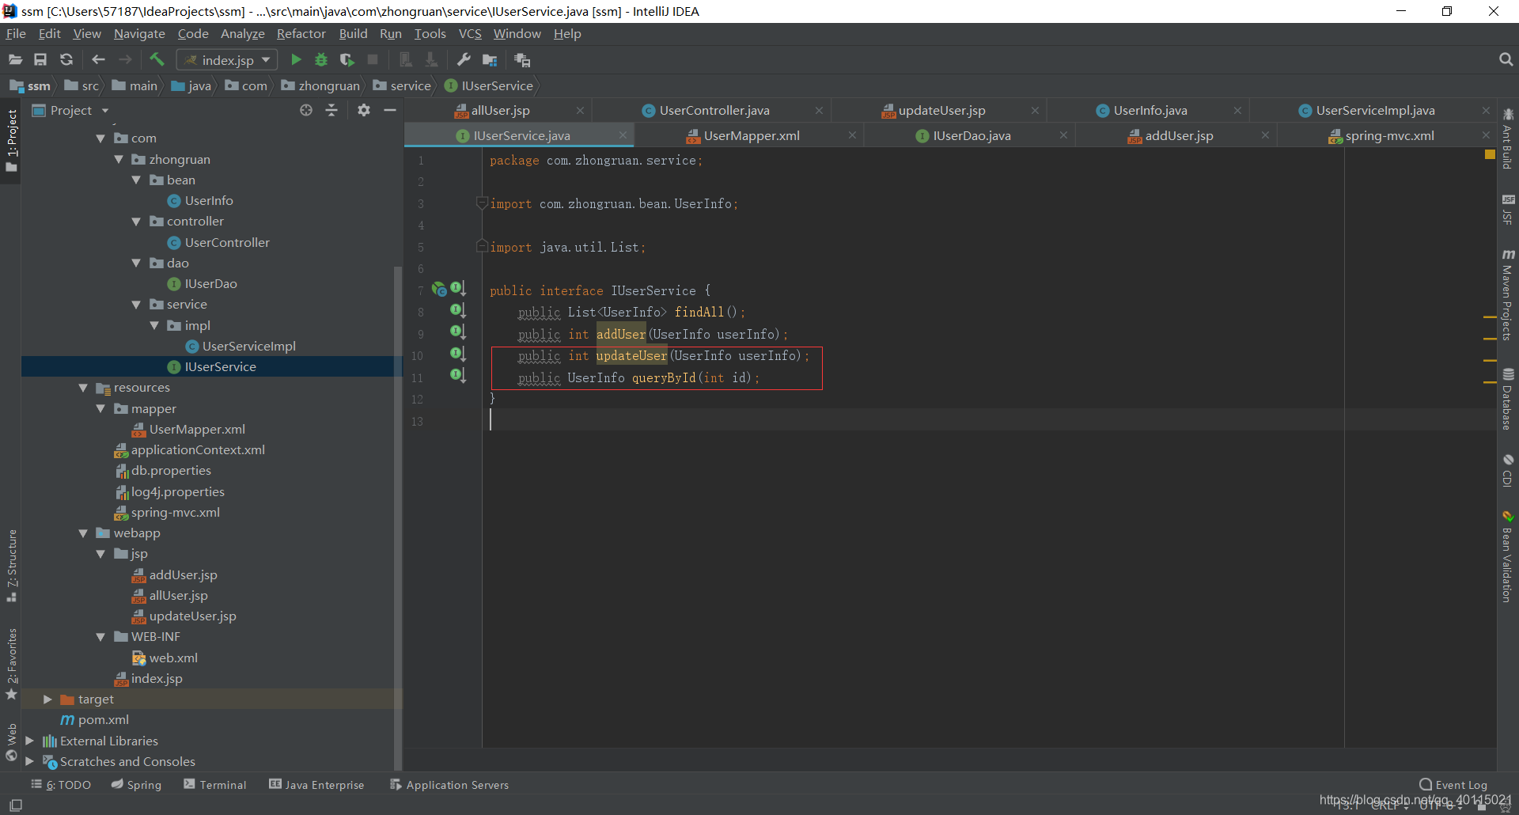
Task: Click the gutter implementation icon on line 10
Action: coord(458,354)
